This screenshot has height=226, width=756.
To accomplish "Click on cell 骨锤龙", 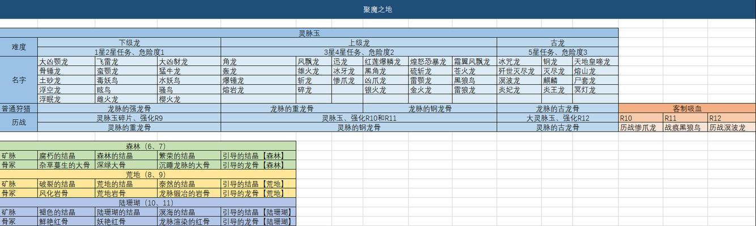I will (66, 71).
